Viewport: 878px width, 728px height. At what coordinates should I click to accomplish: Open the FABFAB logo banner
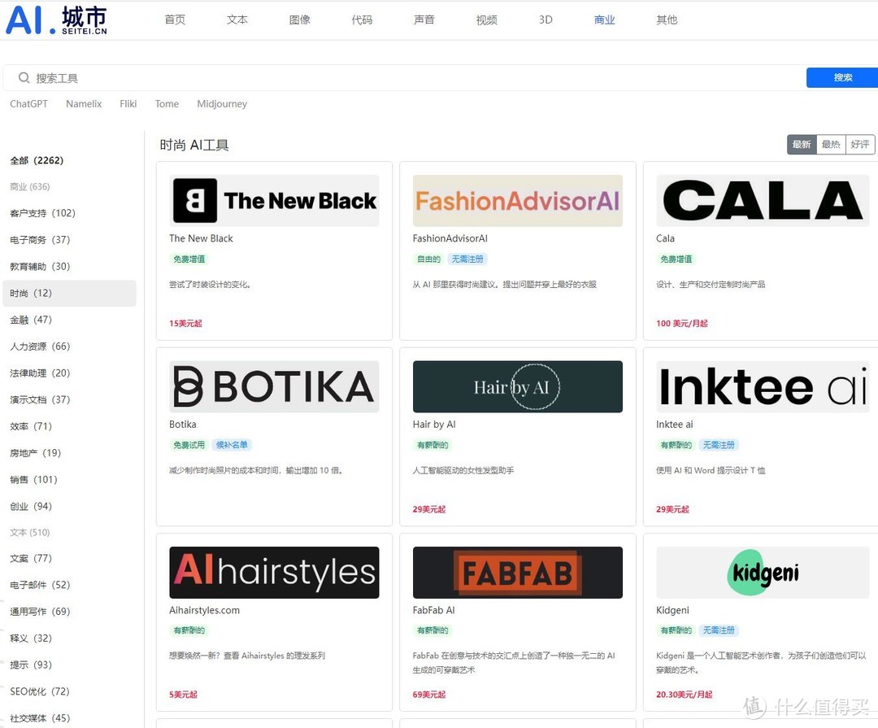click(517, 573)
